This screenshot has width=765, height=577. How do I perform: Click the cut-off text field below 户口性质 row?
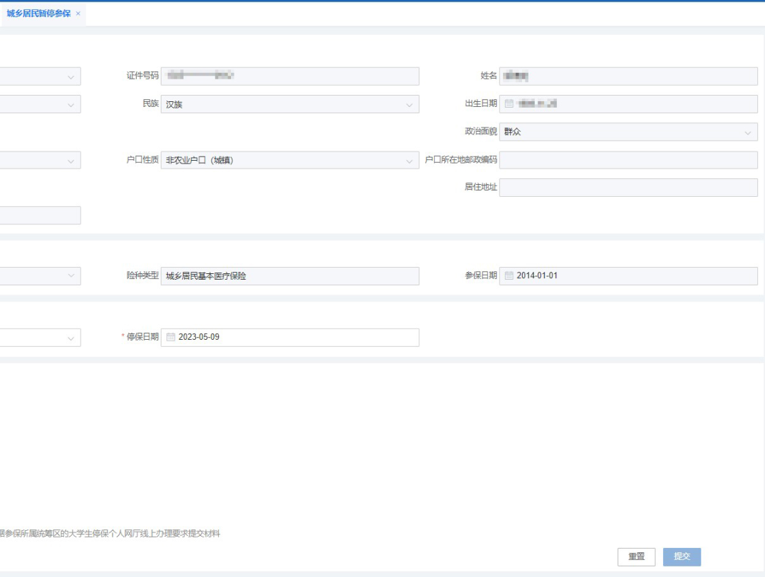pos(40,215)
